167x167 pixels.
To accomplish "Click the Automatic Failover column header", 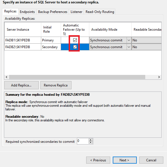I will [x=75, y=30].
